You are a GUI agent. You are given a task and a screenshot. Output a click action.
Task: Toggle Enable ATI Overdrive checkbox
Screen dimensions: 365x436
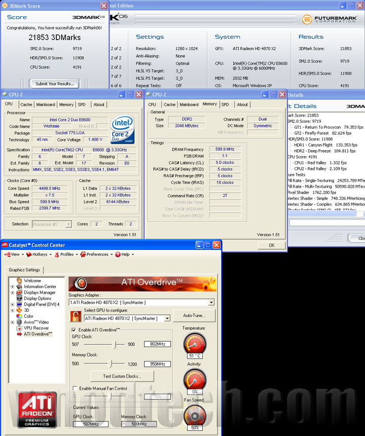click(x=74, y=330)
